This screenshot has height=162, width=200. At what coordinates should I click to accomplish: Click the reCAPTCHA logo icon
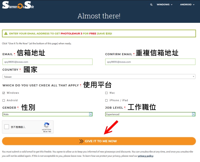click(47, 125)
